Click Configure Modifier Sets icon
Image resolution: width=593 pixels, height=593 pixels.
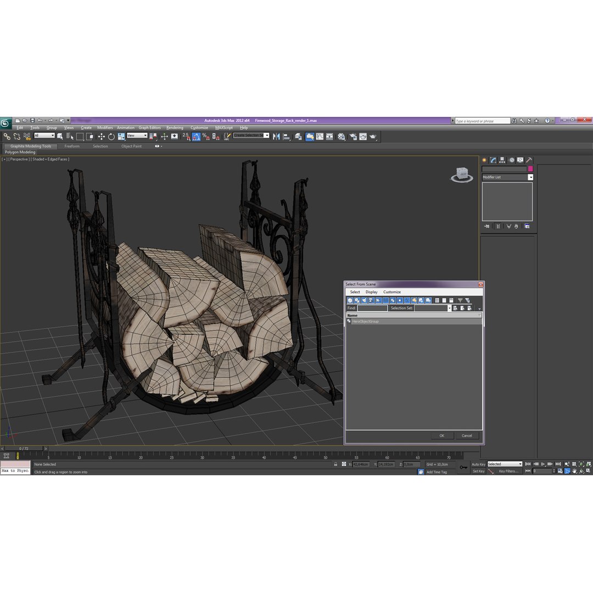527,226
